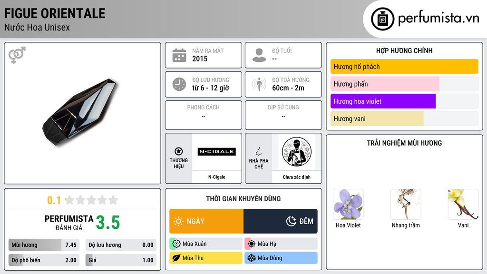Click the nose icon above Nhà pha chế

tap(258, 151)
